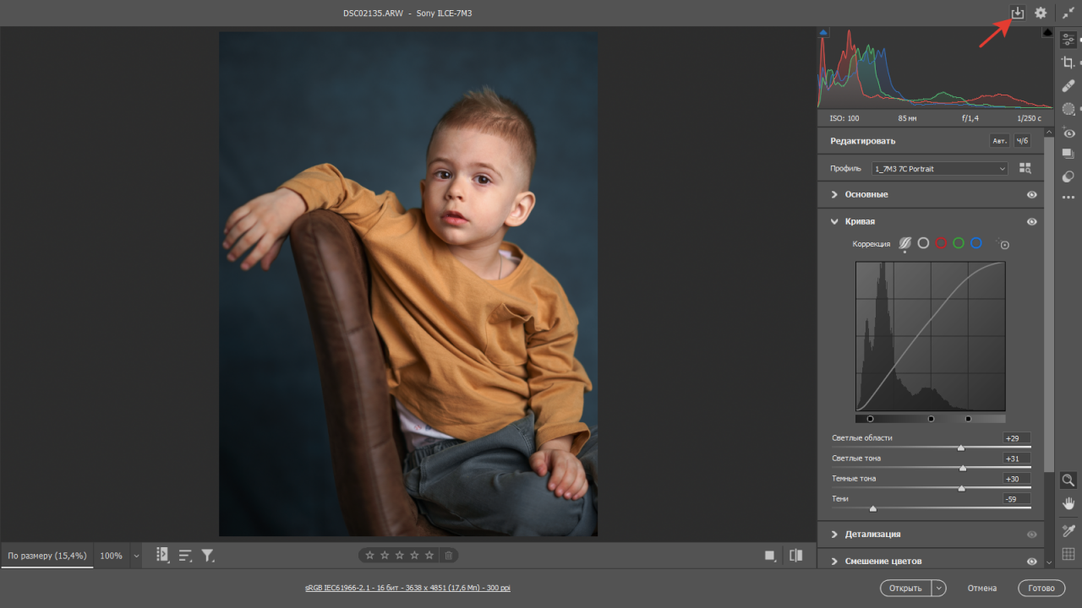
Task: Open the Masking tool circle icon
Action: point(1068,109)
